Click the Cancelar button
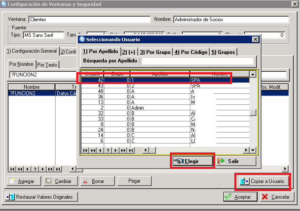300x211 pixels. (x=275, y=197)
